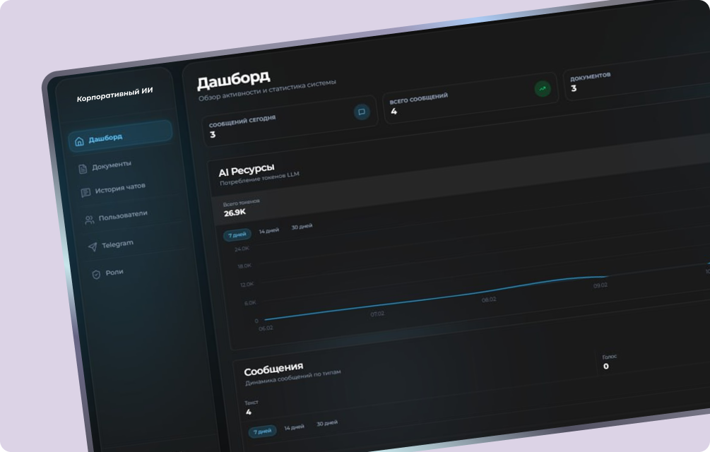
Task: Click the 09.02 date on chart axis
Action: (600, 285)
